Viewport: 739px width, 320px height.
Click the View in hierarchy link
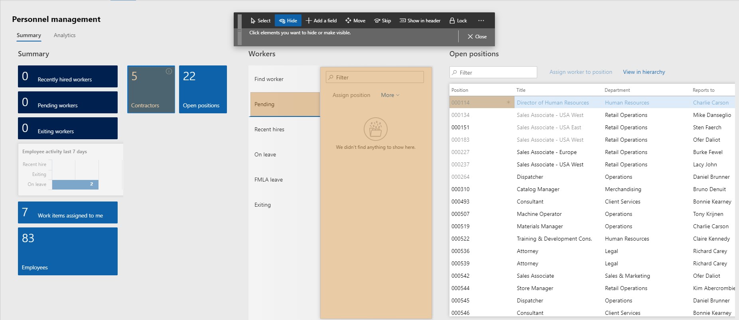(644, 72)
